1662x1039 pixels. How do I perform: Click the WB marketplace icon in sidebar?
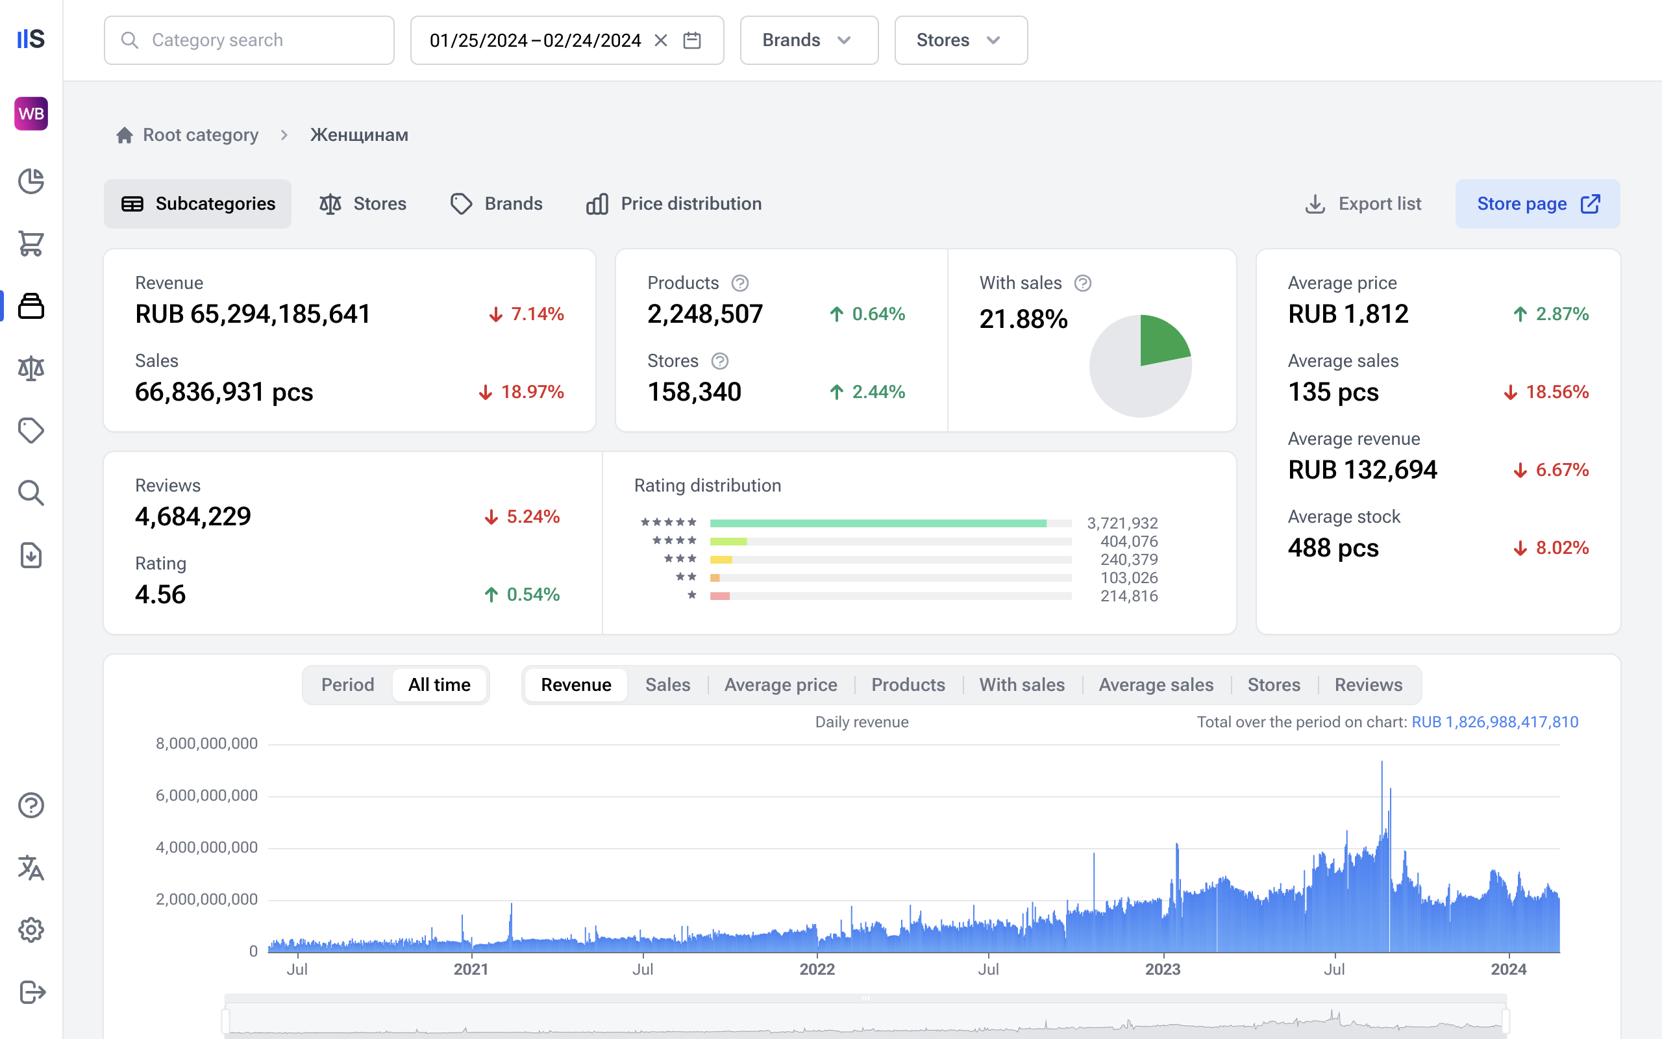31,114
